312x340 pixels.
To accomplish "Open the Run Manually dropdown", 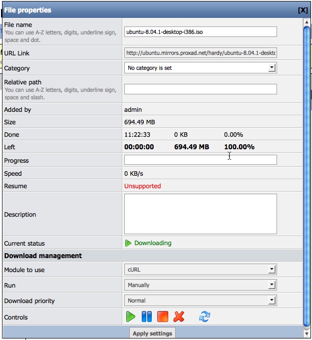I will [200, 285].
